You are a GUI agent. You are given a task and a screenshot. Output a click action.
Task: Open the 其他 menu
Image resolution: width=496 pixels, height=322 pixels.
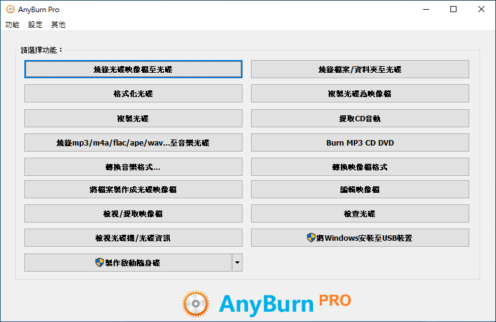(x=58, y=25)
